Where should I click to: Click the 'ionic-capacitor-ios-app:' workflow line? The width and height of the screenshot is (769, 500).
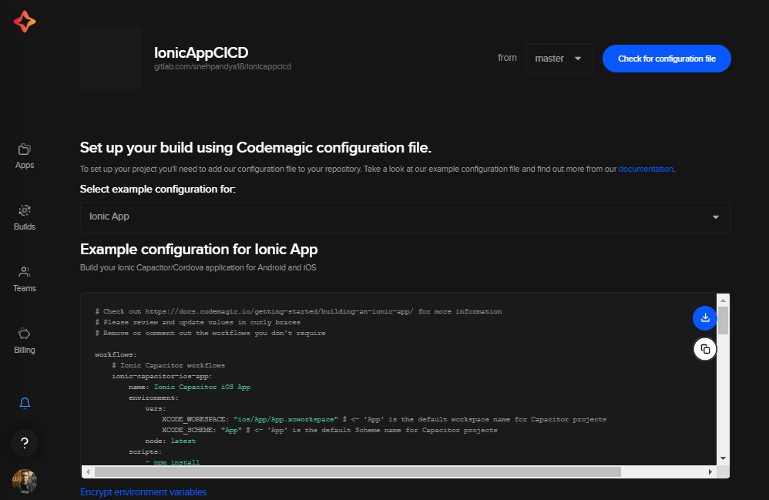tap(162, 376)
